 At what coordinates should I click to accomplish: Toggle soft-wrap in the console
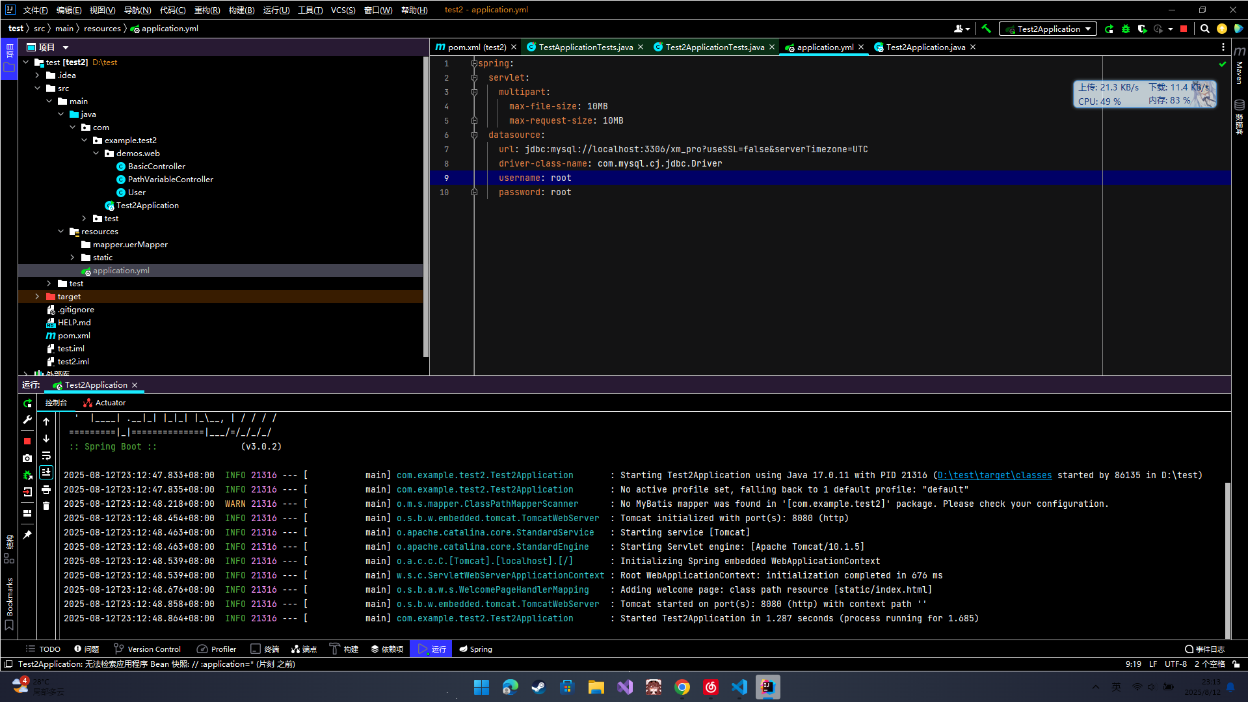[x=46, y=455]
